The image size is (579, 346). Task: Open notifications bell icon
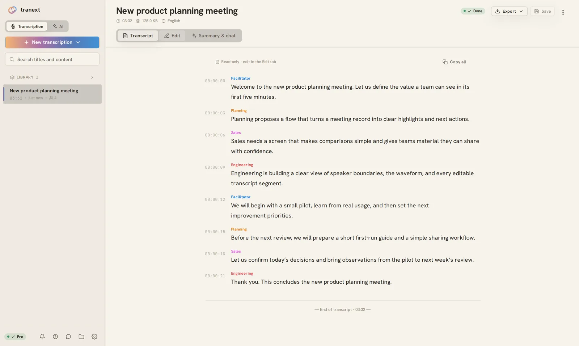point(42,337)
